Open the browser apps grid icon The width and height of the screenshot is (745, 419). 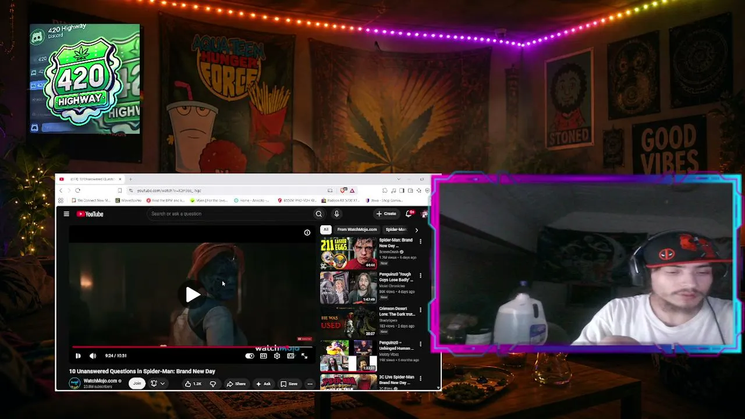(61, 200)
